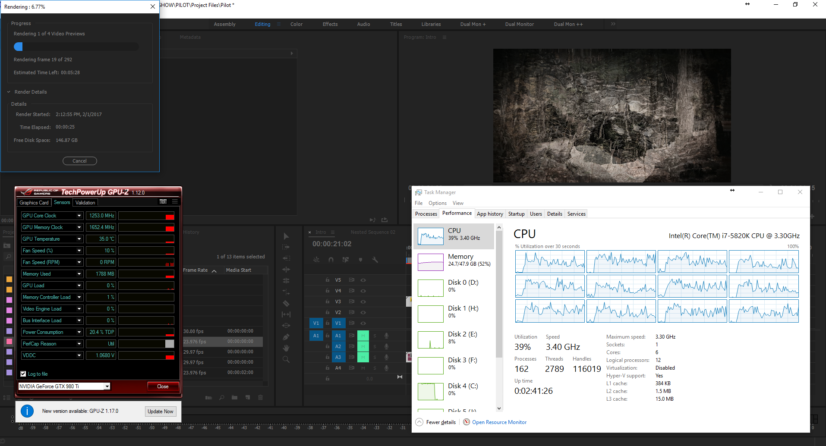Uncheck Log to file in GPU-Z

coord(23,374)
